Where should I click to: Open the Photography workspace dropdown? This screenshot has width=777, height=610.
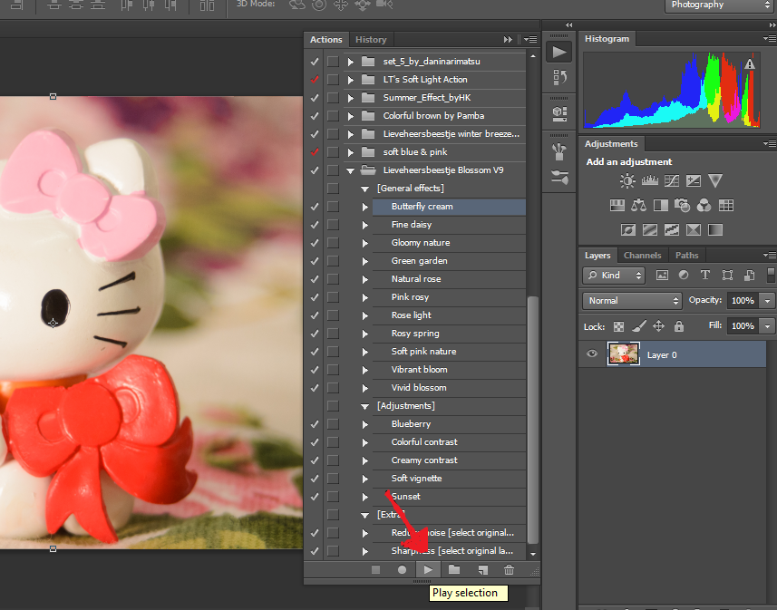click(x=720, y=5)
